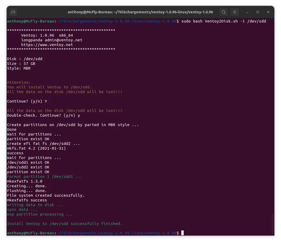The image size is (281, 243).
Task: Click the Continue? (y/n) Y prompt
Action: [27, 101]
